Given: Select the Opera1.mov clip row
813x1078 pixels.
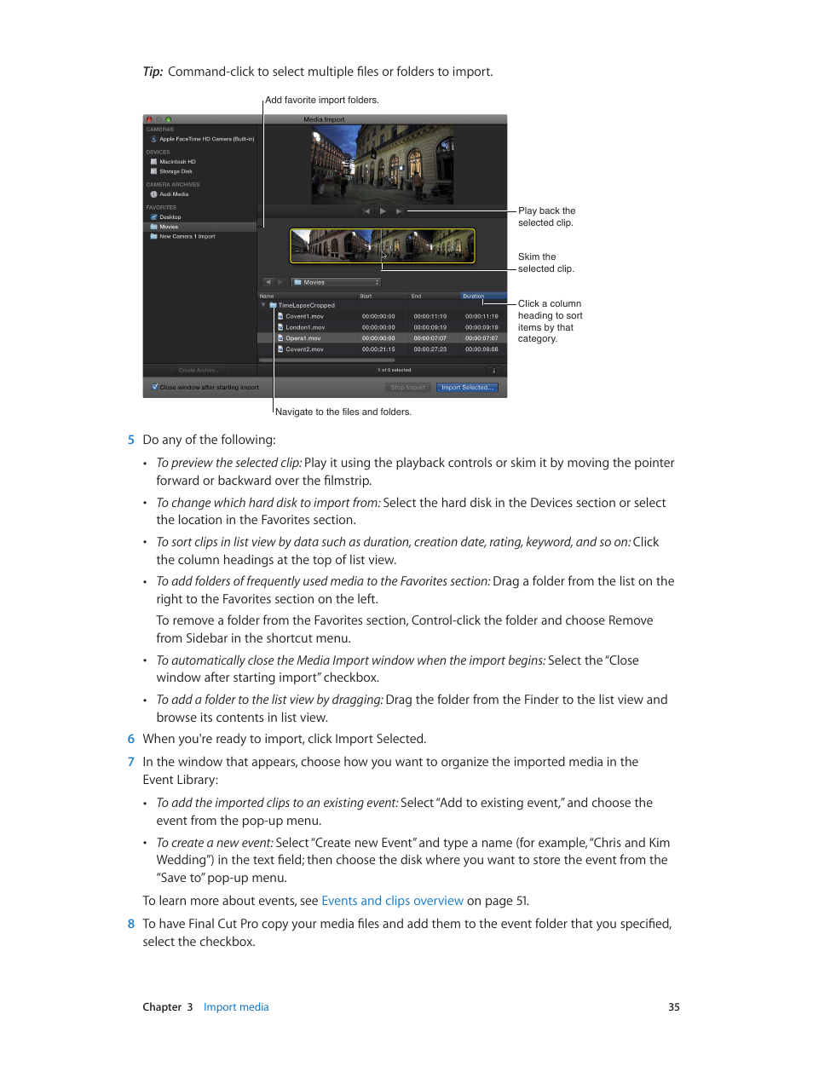Looking at the screenshot, I should point(303,338).
